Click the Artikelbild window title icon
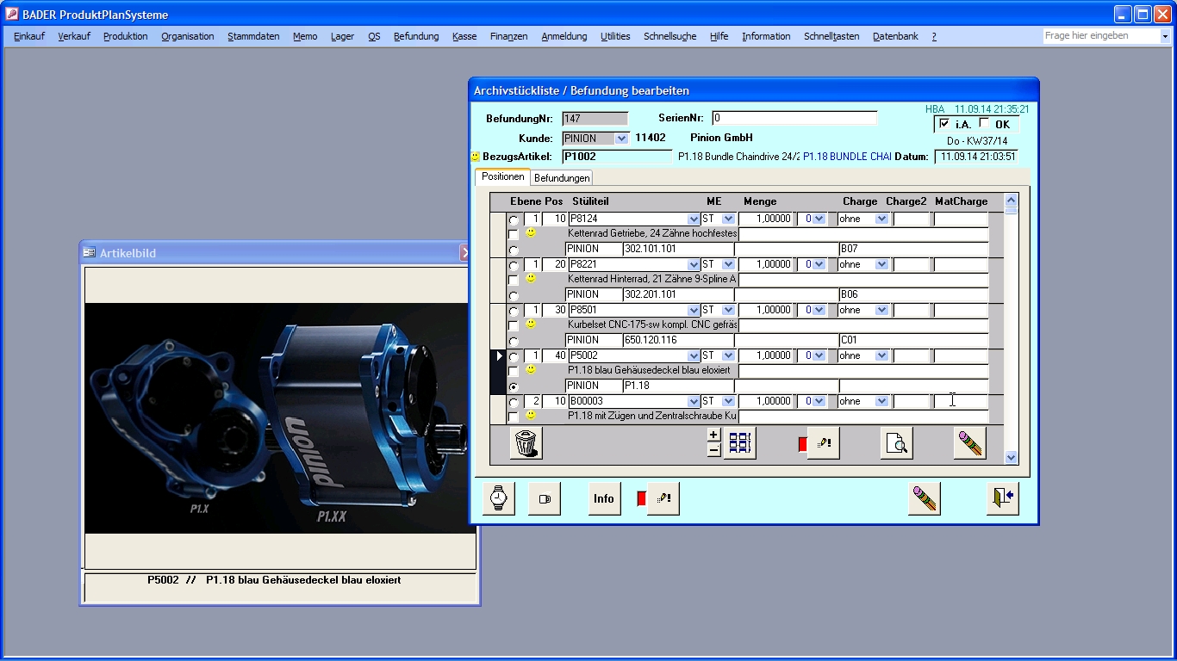This screenshot has width=1177, height=661. coord(89,253)
